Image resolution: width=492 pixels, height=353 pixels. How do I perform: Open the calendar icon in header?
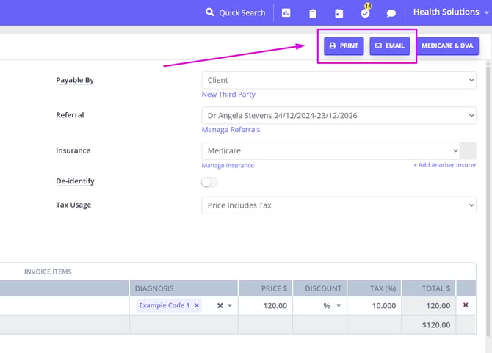[x=339, y=13]
